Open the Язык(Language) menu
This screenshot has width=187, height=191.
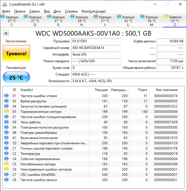point(93,11)
